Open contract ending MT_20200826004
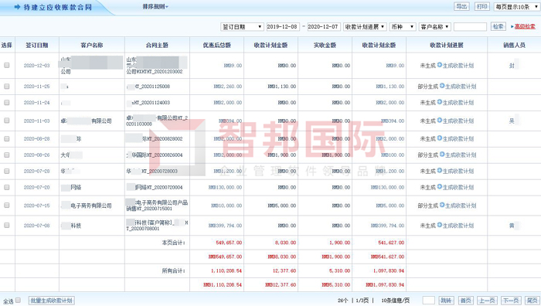Image resolution: width=541 pixels, height=306 pixels. (x=155, y=155)
